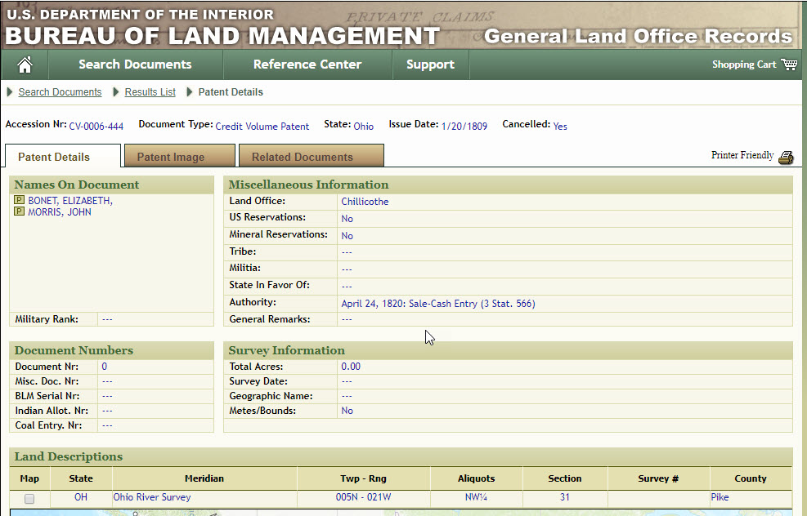Open the Search Documents menu
807x516 pixels.
click(x=135, y=64)
